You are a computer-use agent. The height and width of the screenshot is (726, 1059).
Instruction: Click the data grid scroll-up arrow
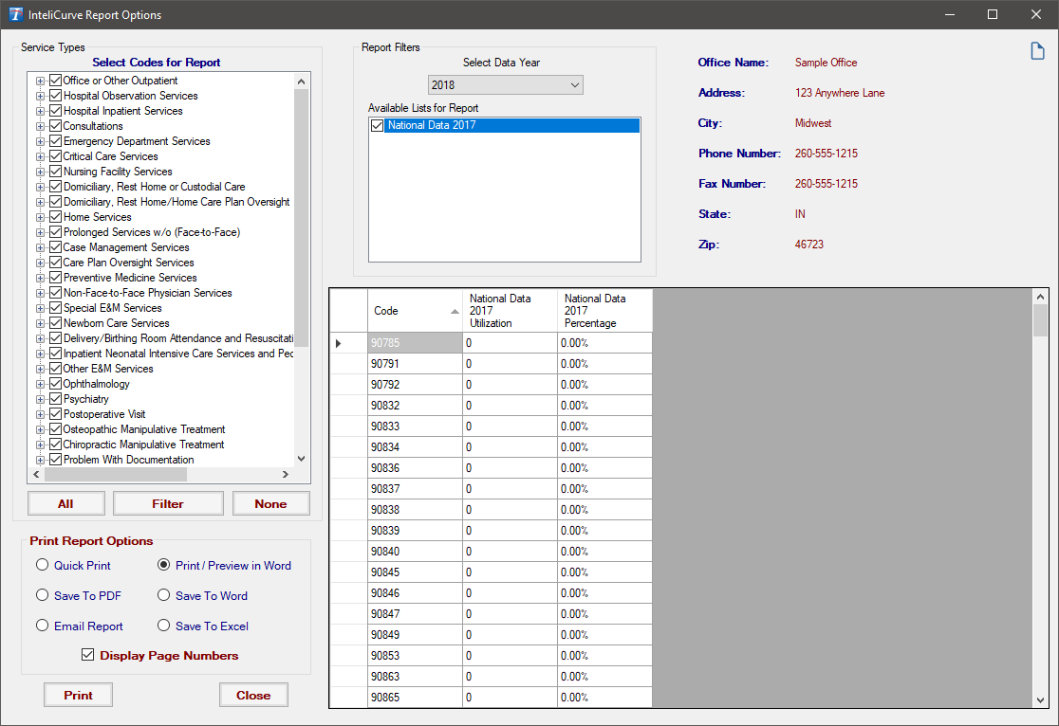click(x=1040, y=297)
